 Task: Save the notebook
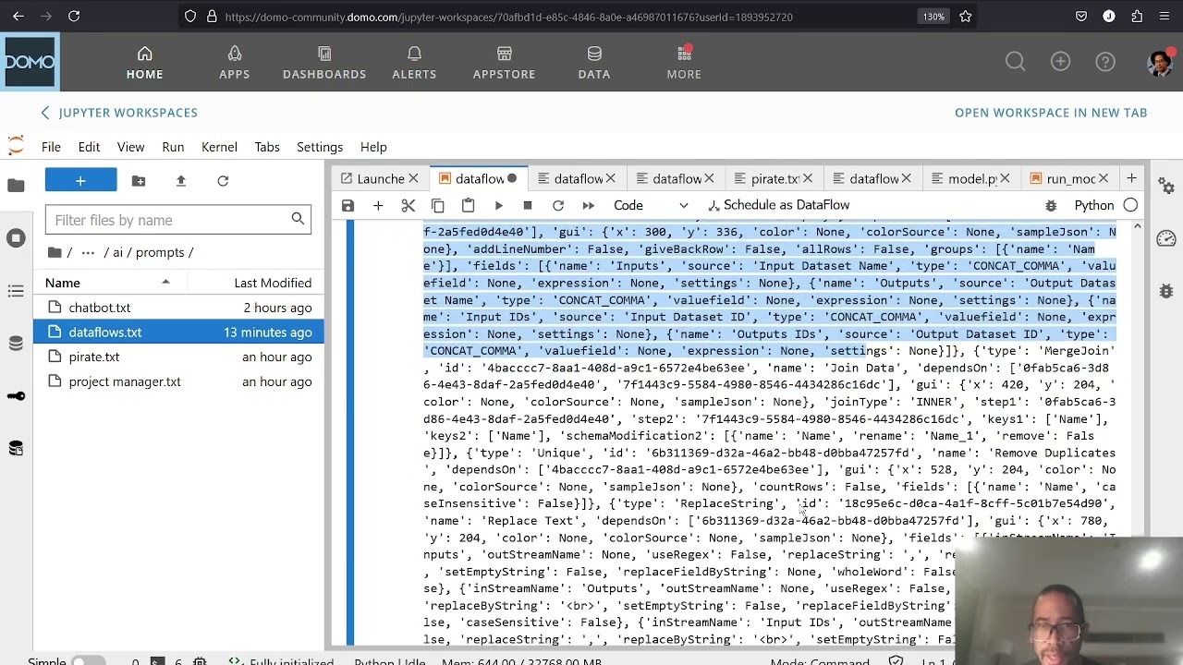click(x=348, y=206)
